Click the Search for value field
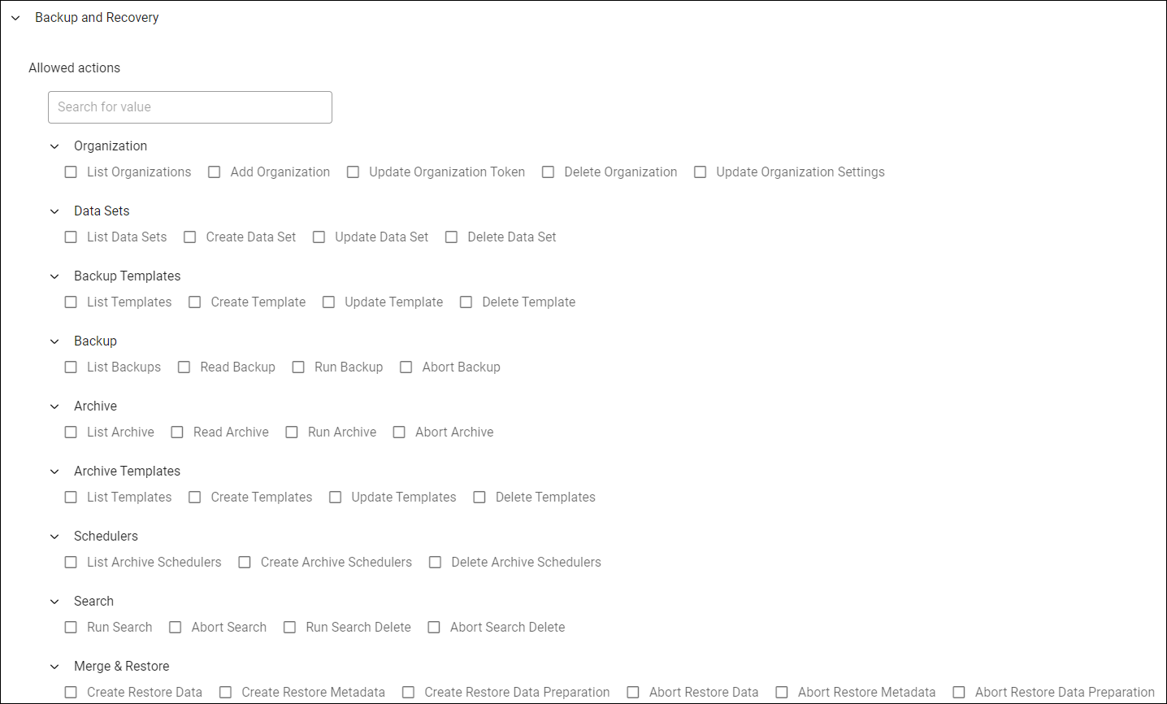1167x704 pixels. pyautogui.click(x=189, y=106)
